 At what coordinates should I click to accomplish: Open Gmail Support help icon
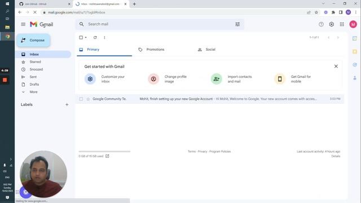(x=321, y=24)
